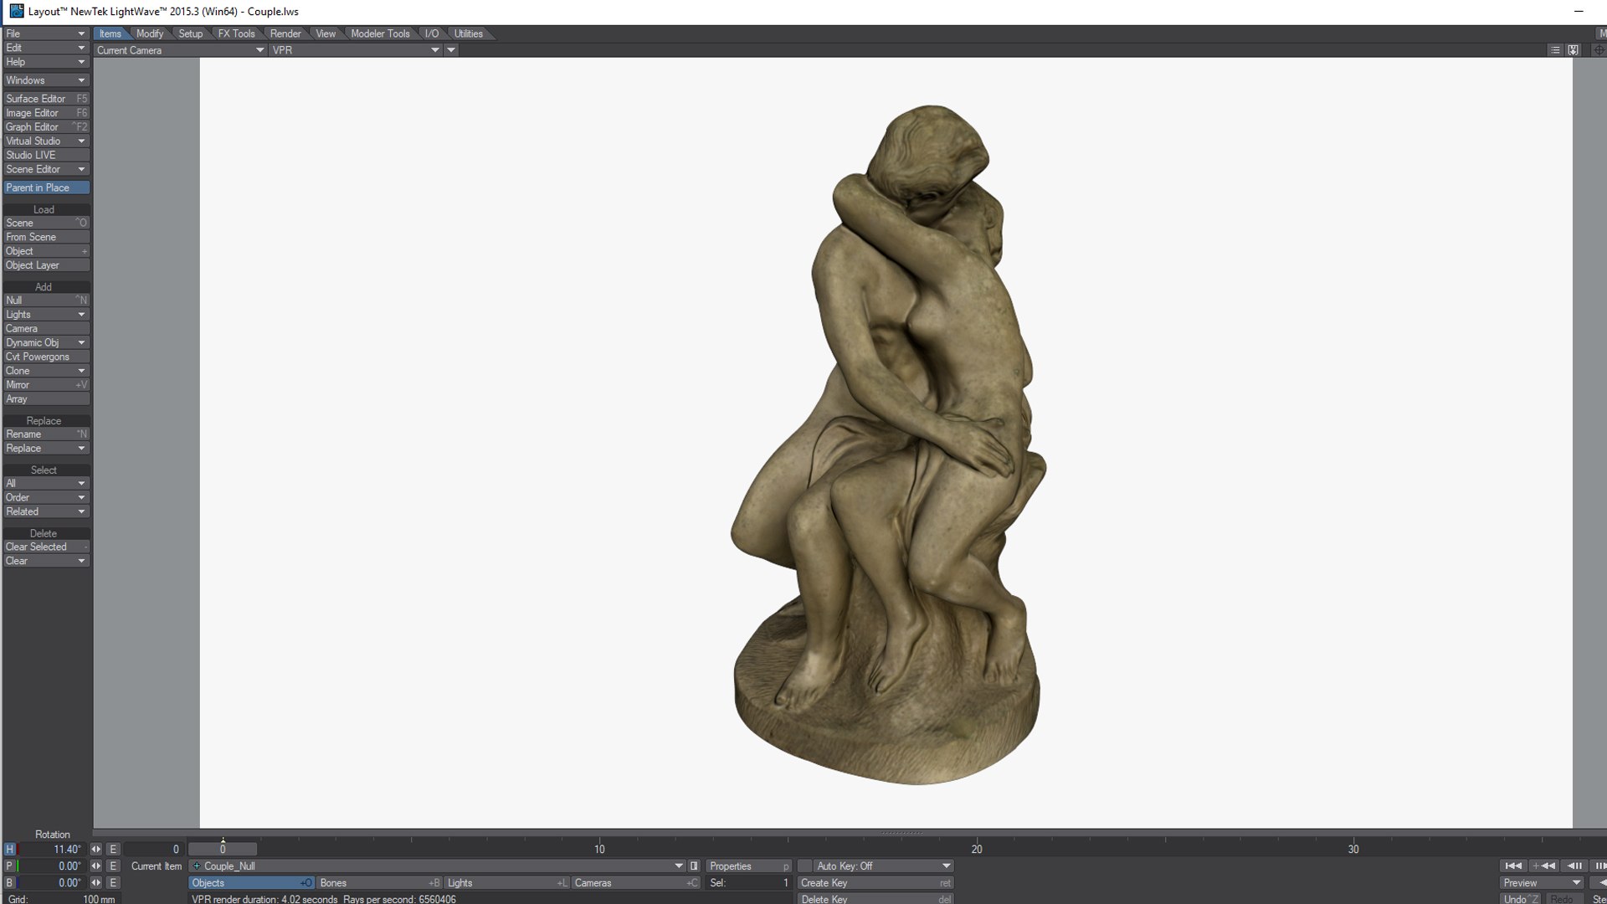1607x904 pixels.
Task: Toggle Parent in Place
Action: [46, 187]
